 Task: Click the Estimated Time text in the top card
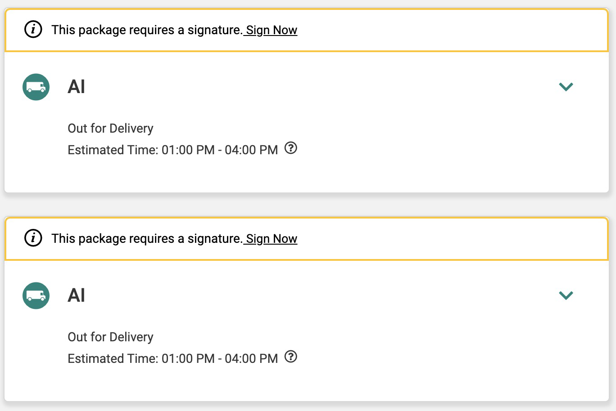coord(172,150)
